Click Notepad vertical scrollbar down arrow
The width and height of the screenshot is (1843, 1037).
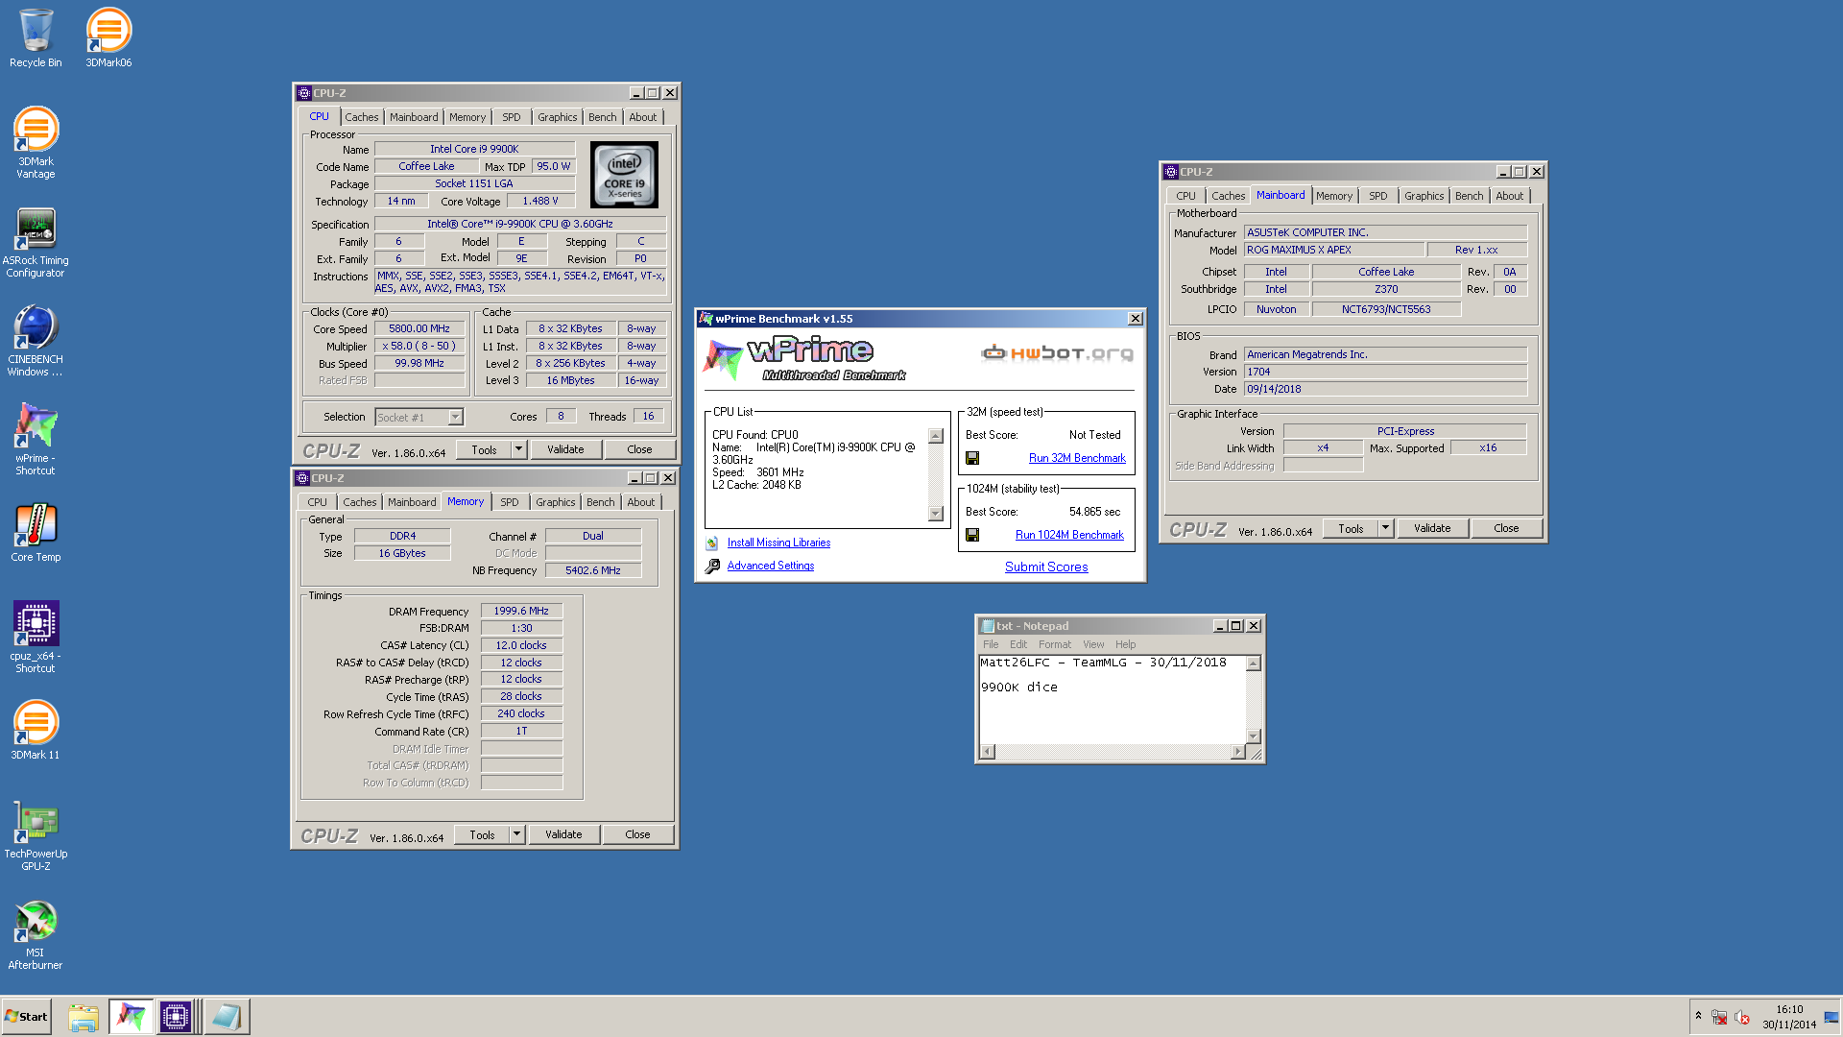(1253, 736)
